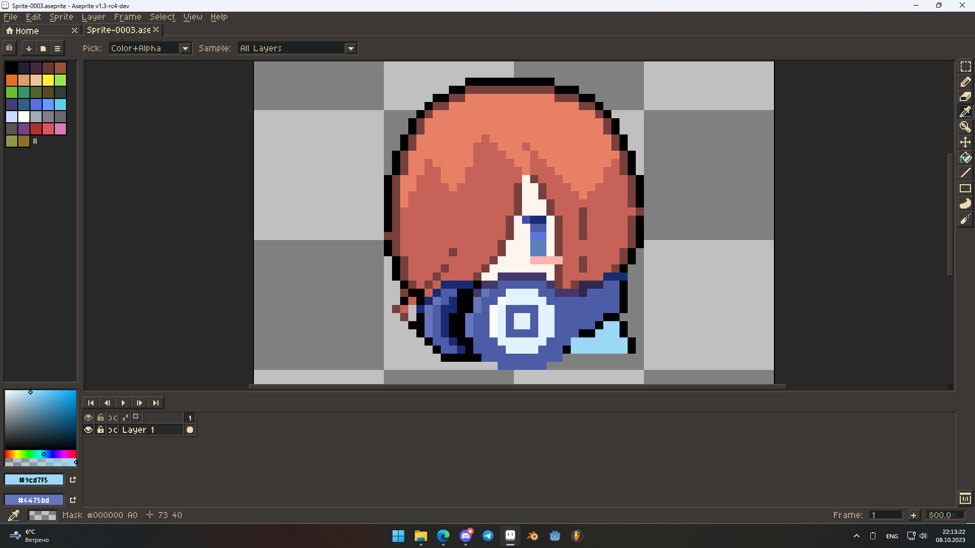This screenshot has height=548, width=975.
Task: Open Windows File Explorer from the taskbar
Action: pyautogui.click(x=420, y=536)
